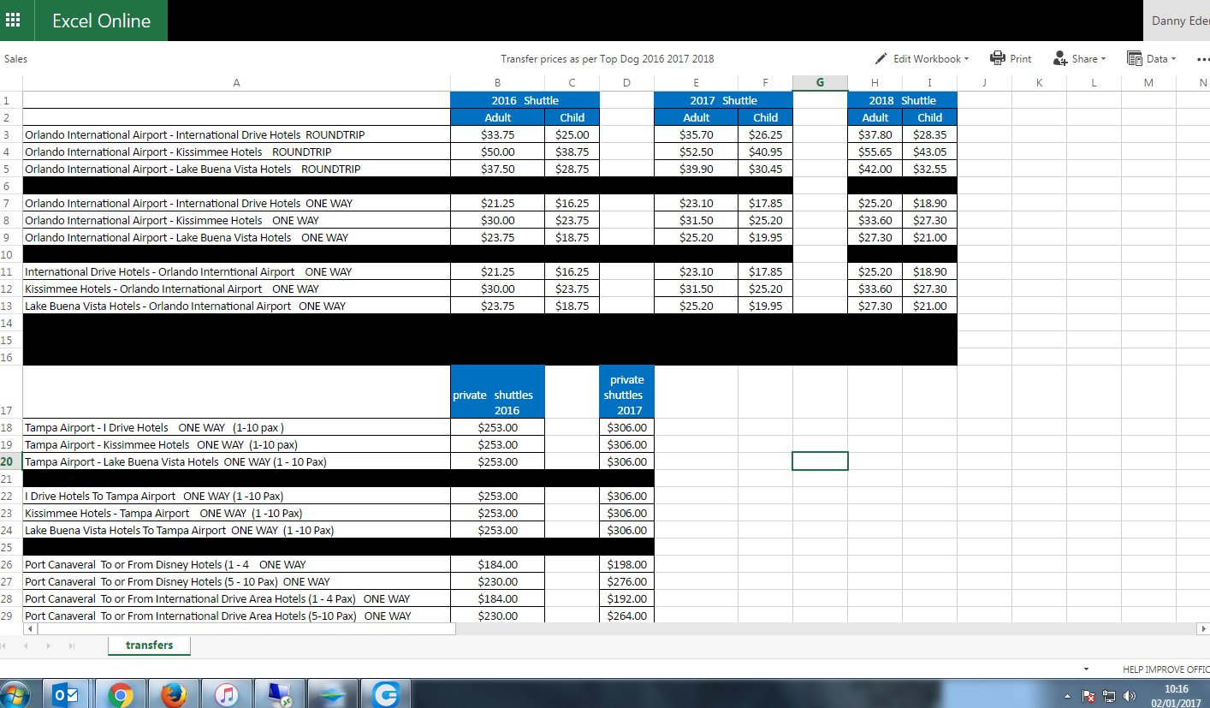Click the $198.00 cell
This screenshot has width=1210, height=708.
point(626,564)
